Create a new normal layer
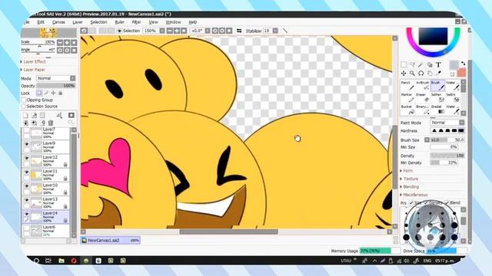The width and height of the screenshot is (492, 276). click(25, 116)
